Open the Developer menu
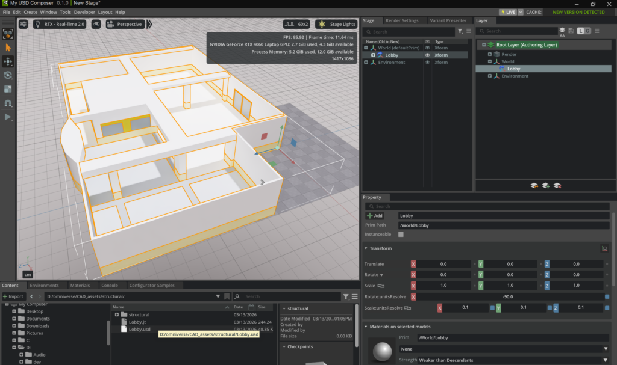This screenshot has height=365, width=617. tap(84, 12)
